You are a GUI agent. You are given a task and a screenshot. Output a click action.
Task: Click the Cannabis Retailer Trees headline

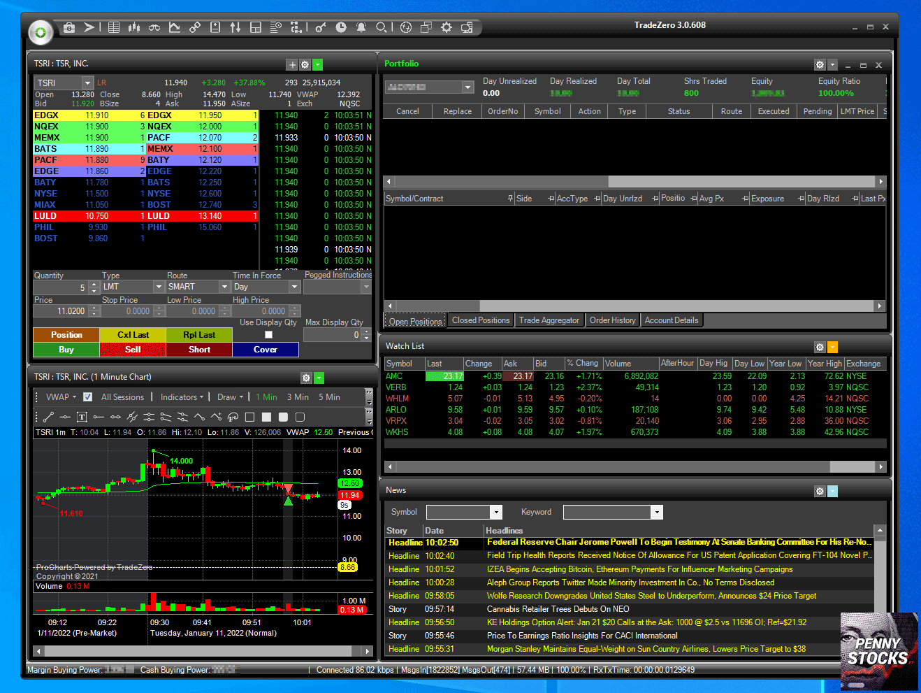pyautogui.click(x=558, y=609)
